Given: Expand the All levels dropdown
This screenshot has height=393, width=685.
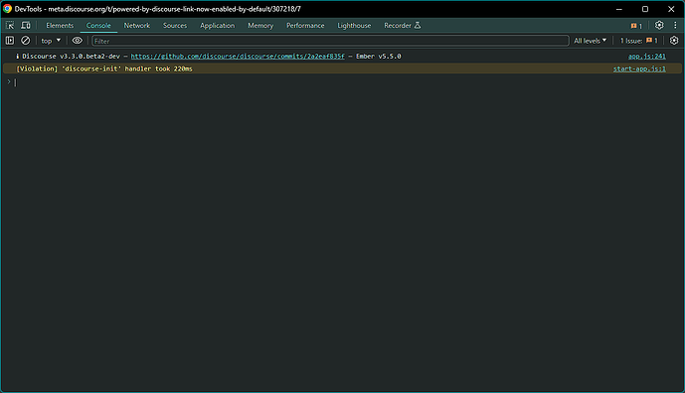Looking at the screenshot, I should pos(590,41).
